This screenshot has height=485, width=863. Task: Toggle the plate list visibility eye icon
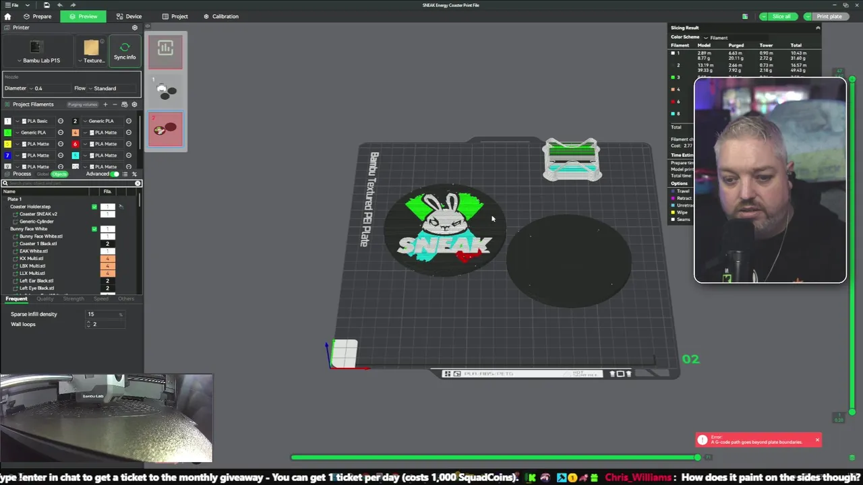point(148,27)
